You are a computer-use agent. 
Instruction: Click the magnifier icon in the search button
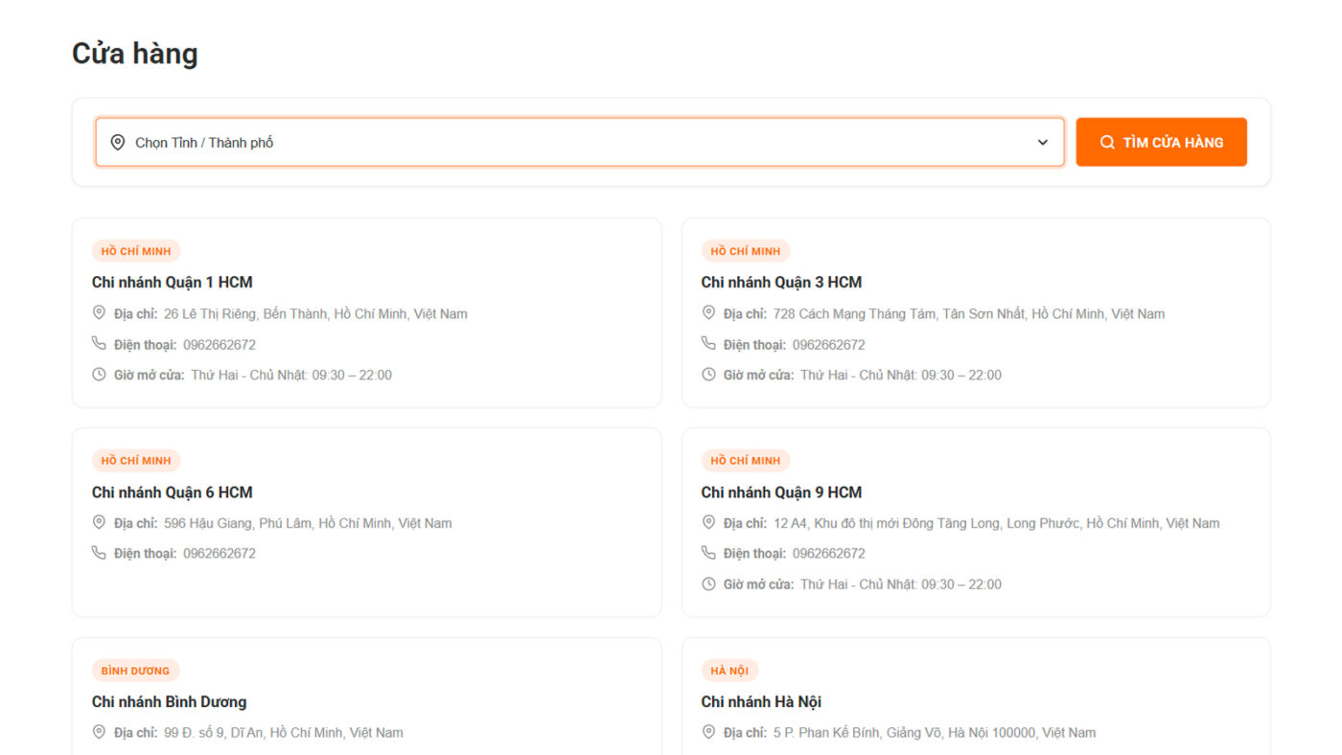(1107, 143)
